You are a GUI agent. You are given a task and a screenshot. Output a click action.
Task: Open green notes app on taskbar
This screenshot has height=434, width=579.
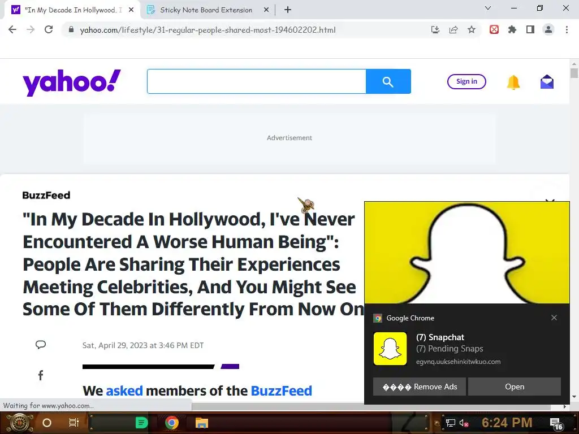point(141,423)
